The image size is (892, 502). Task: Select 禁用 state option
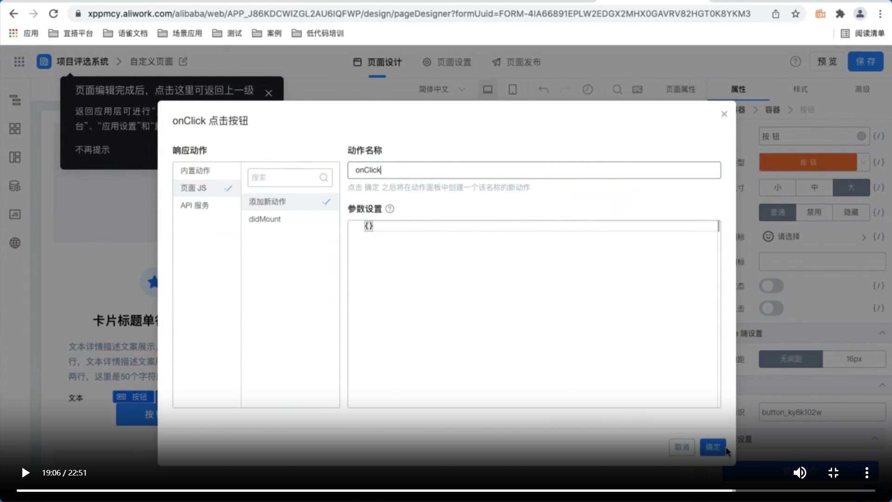[x=814, y=212]
